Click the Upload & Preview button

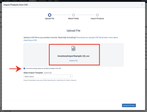point(129,105)
